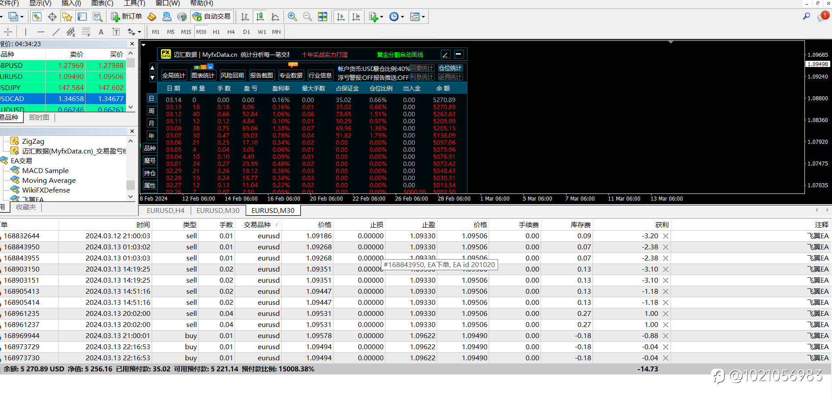Click the 风险回朔 button in panel

pos(232,75)
